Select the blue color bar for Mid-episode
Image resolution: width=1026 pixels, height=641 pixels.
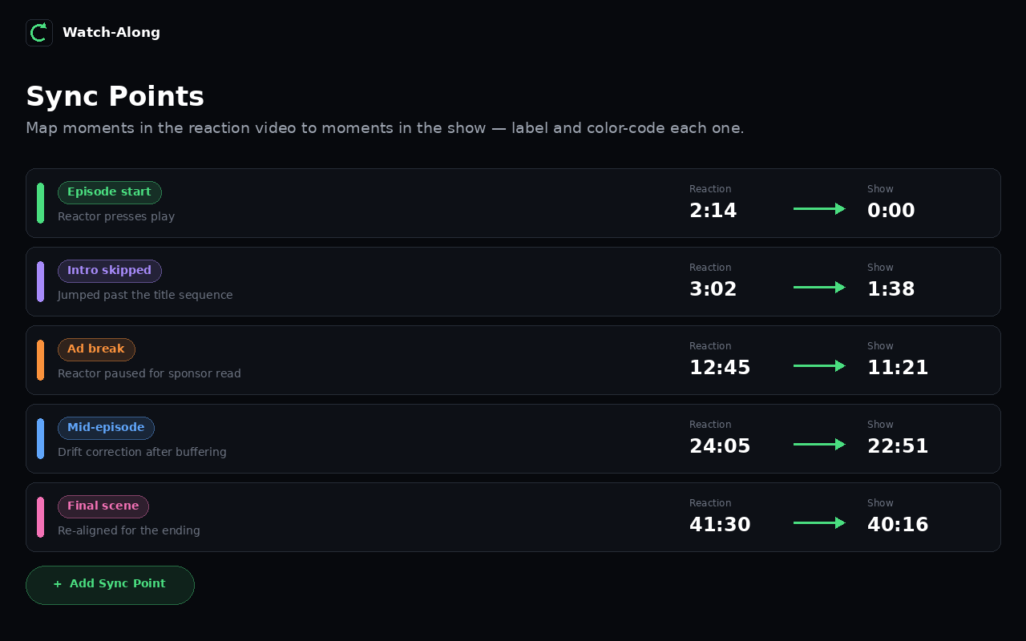point(40,439)
